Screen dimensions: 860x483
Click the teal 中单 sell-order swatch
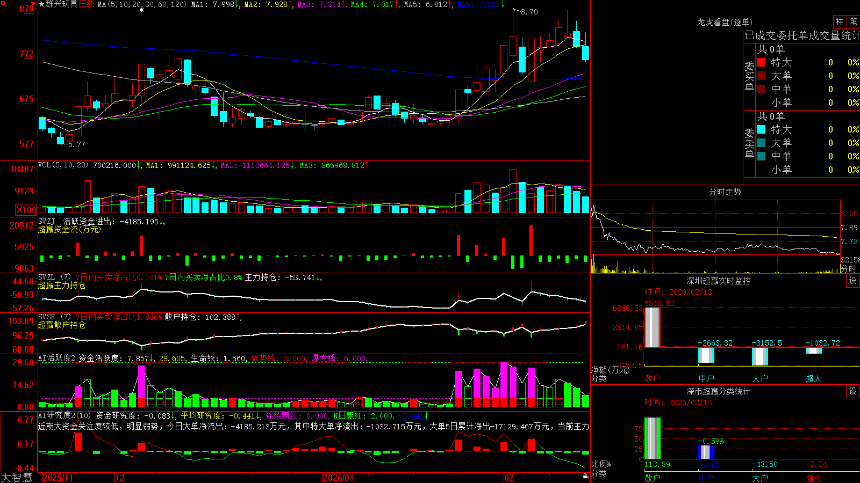[761, 156]
